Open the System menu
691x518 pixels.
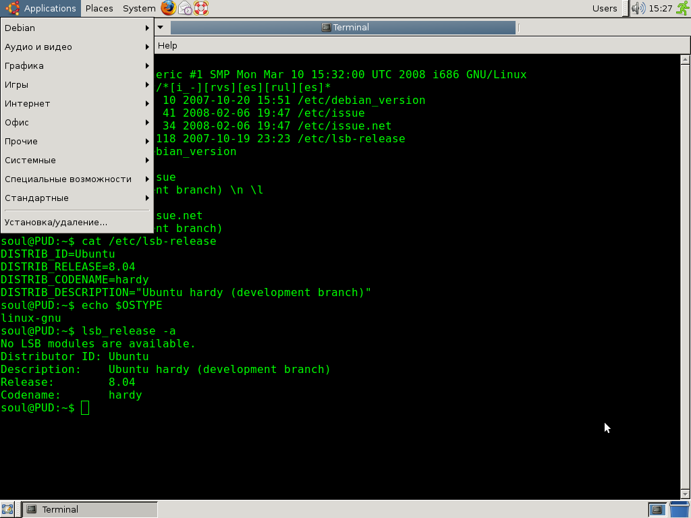(x=139, y=8)
